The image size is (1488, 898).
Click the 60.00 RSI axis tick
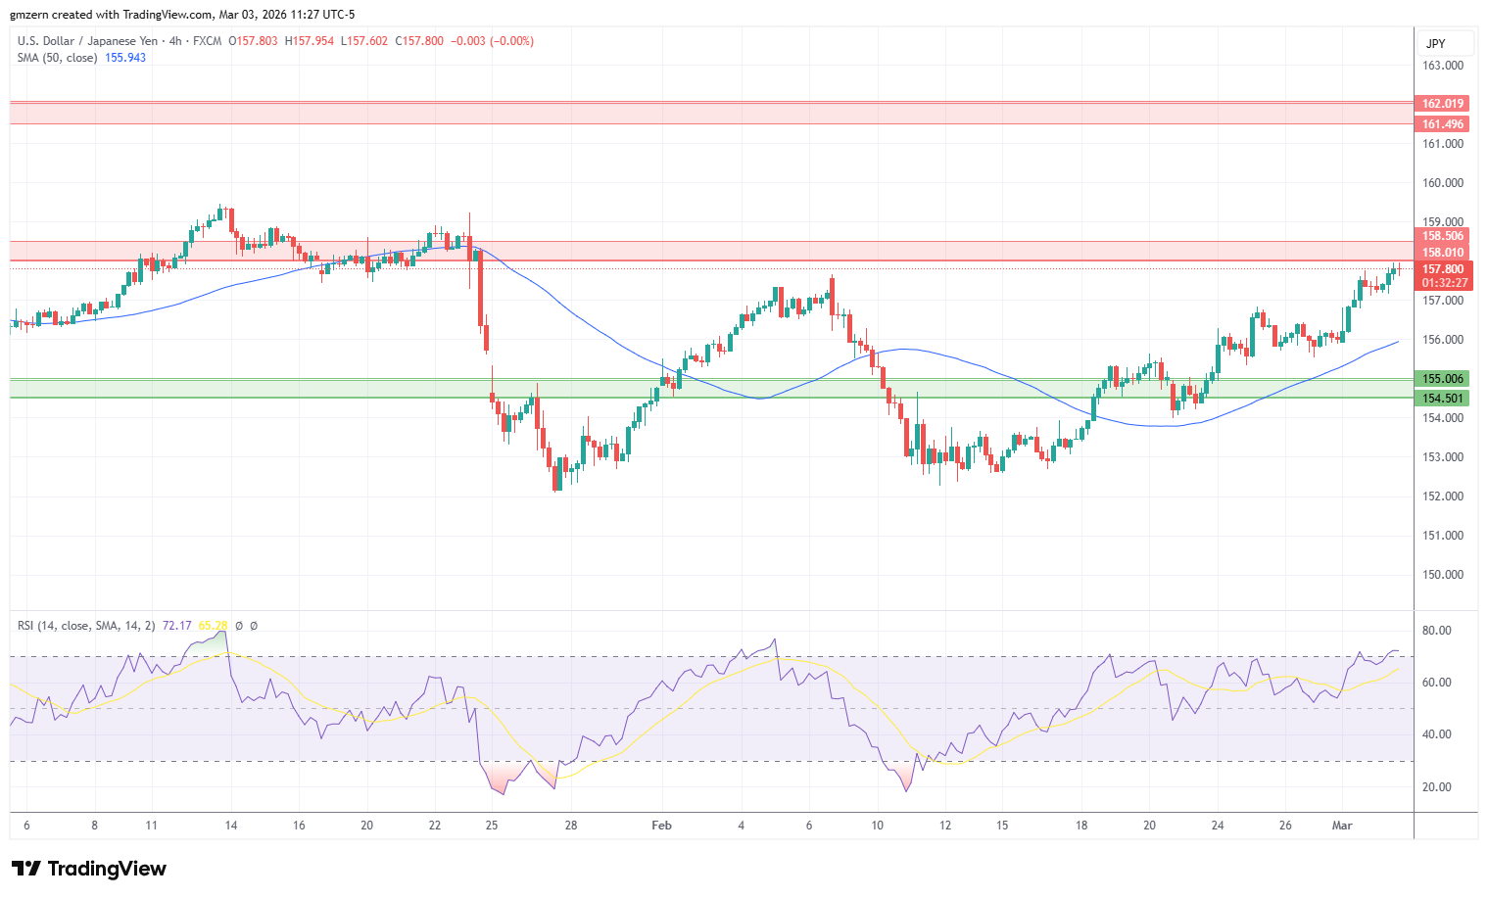pos(1437,683)
